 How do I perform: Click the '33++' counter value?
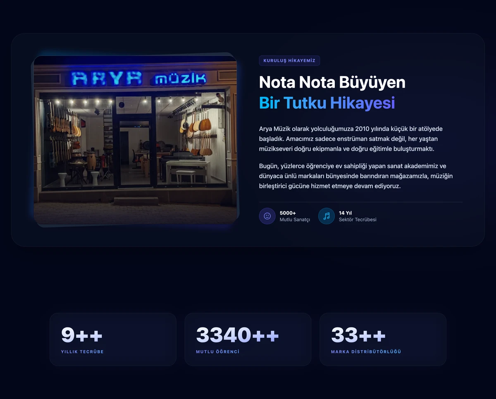(358, 335)
